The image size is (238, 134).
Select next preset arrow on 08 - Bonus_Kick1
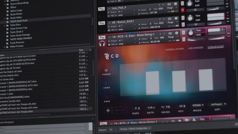coord(164,19)
